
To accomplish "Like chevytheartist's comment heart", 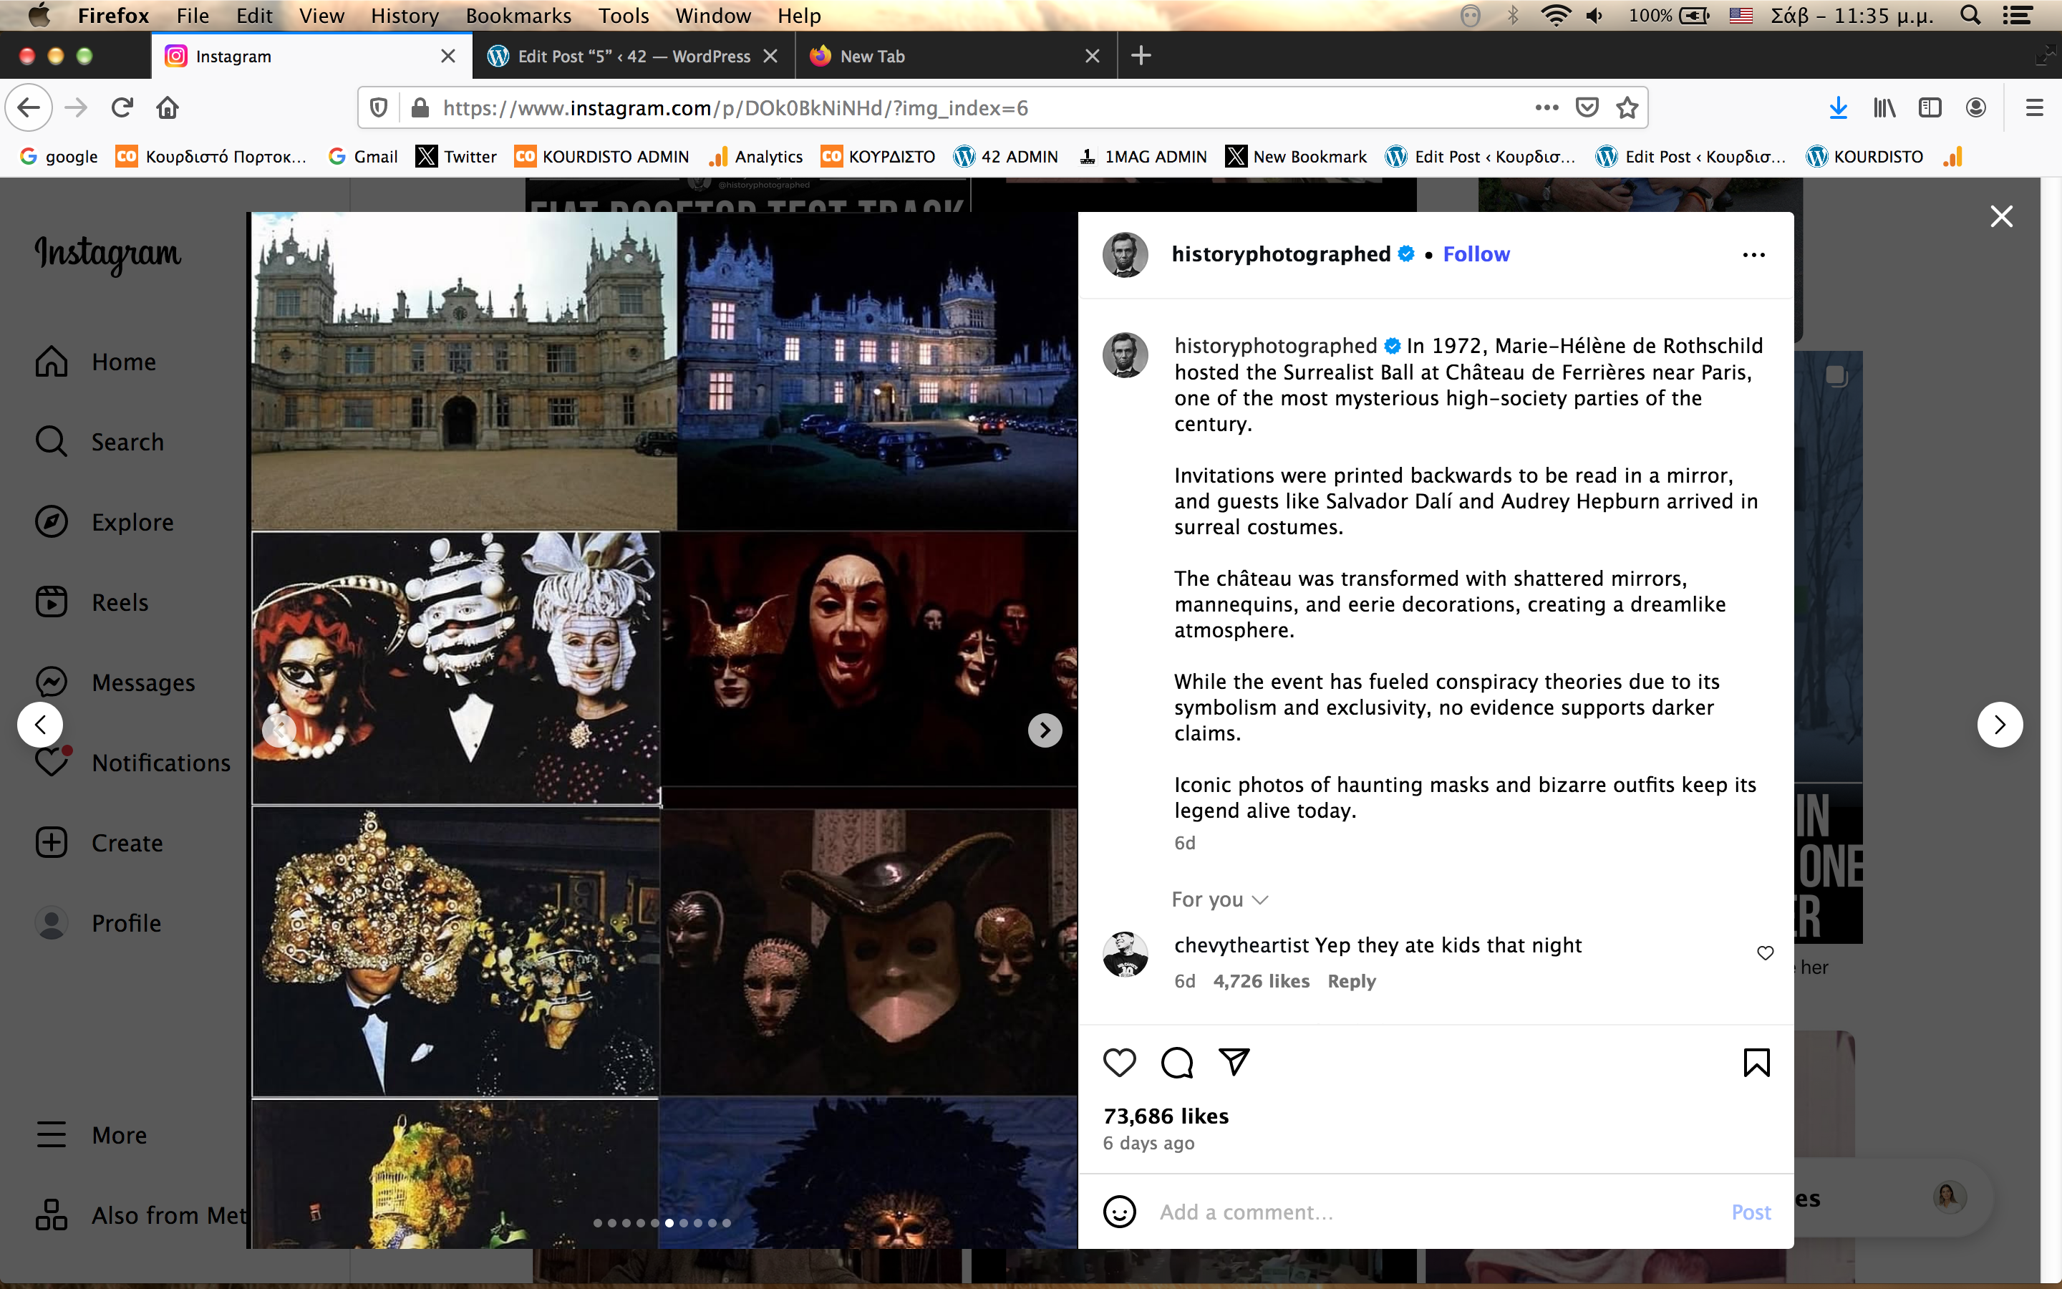I will coord(1766,953).
